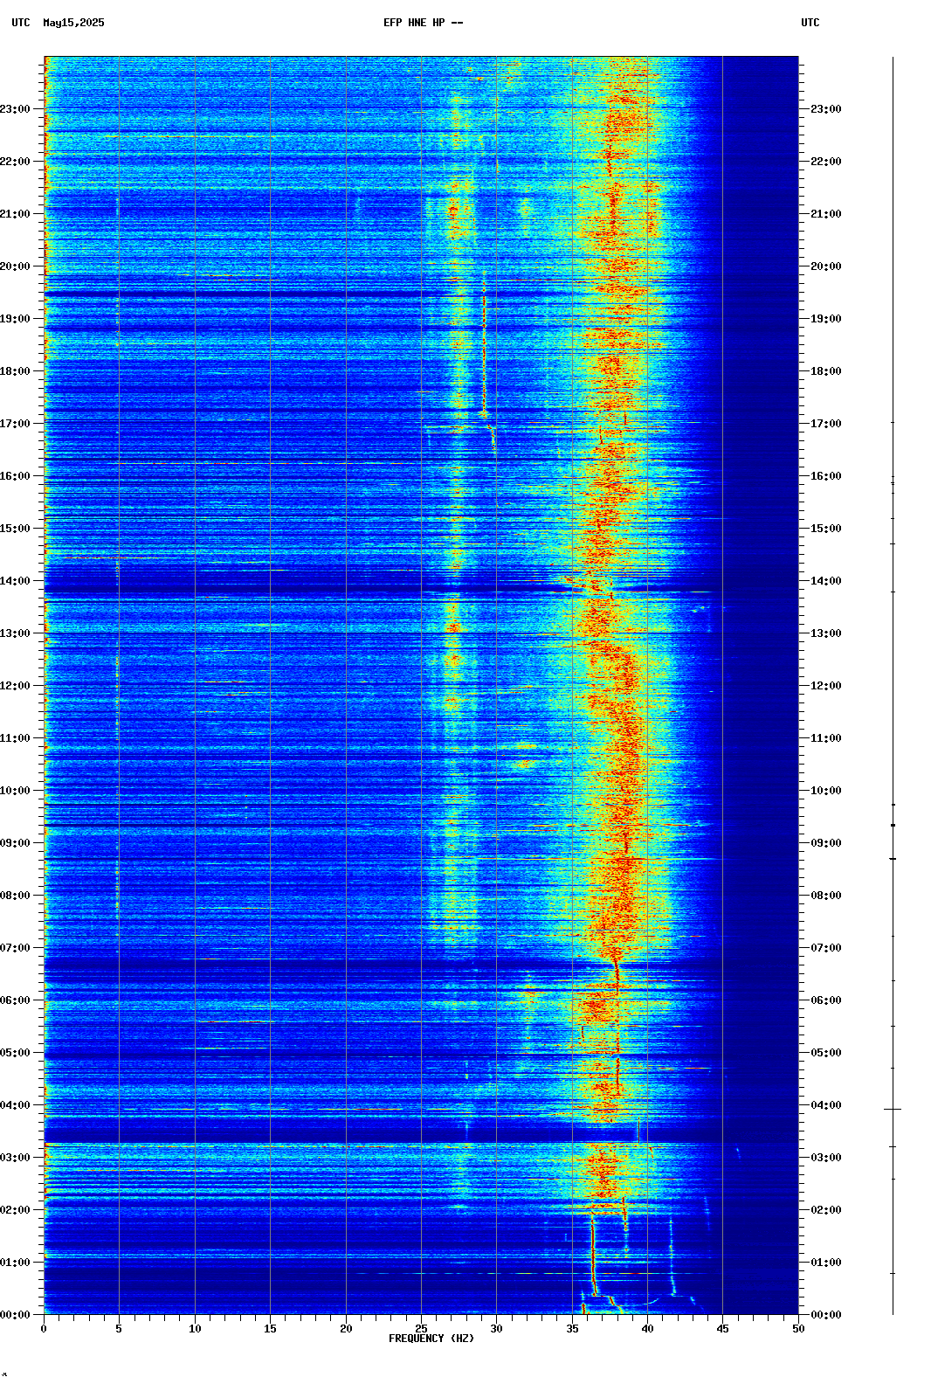Click the 5 Hz frequency tick label
The height and width of the screenshot is (1384, 931).
(119, 1329)
